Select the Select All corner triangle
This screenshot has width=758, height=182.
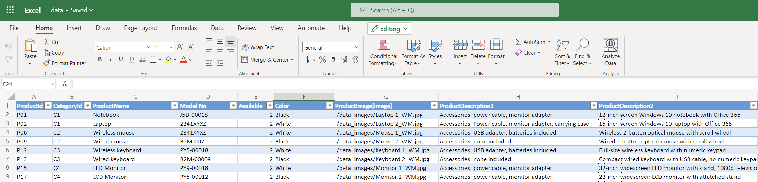[x=11, y=97]
